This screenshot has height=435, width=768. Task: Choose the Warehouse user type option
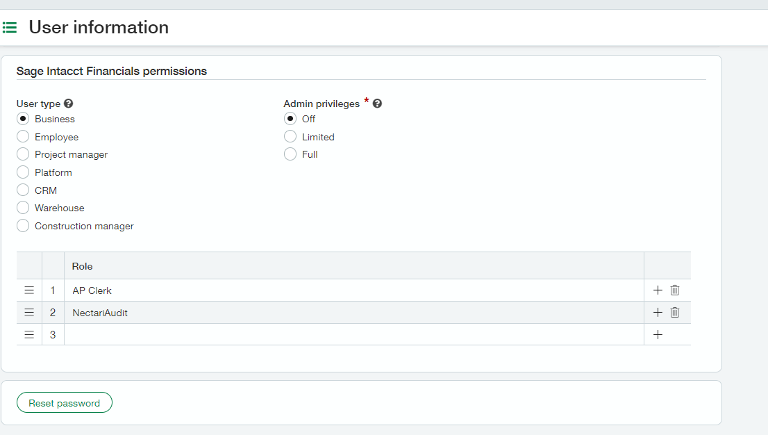coord(23,208)
